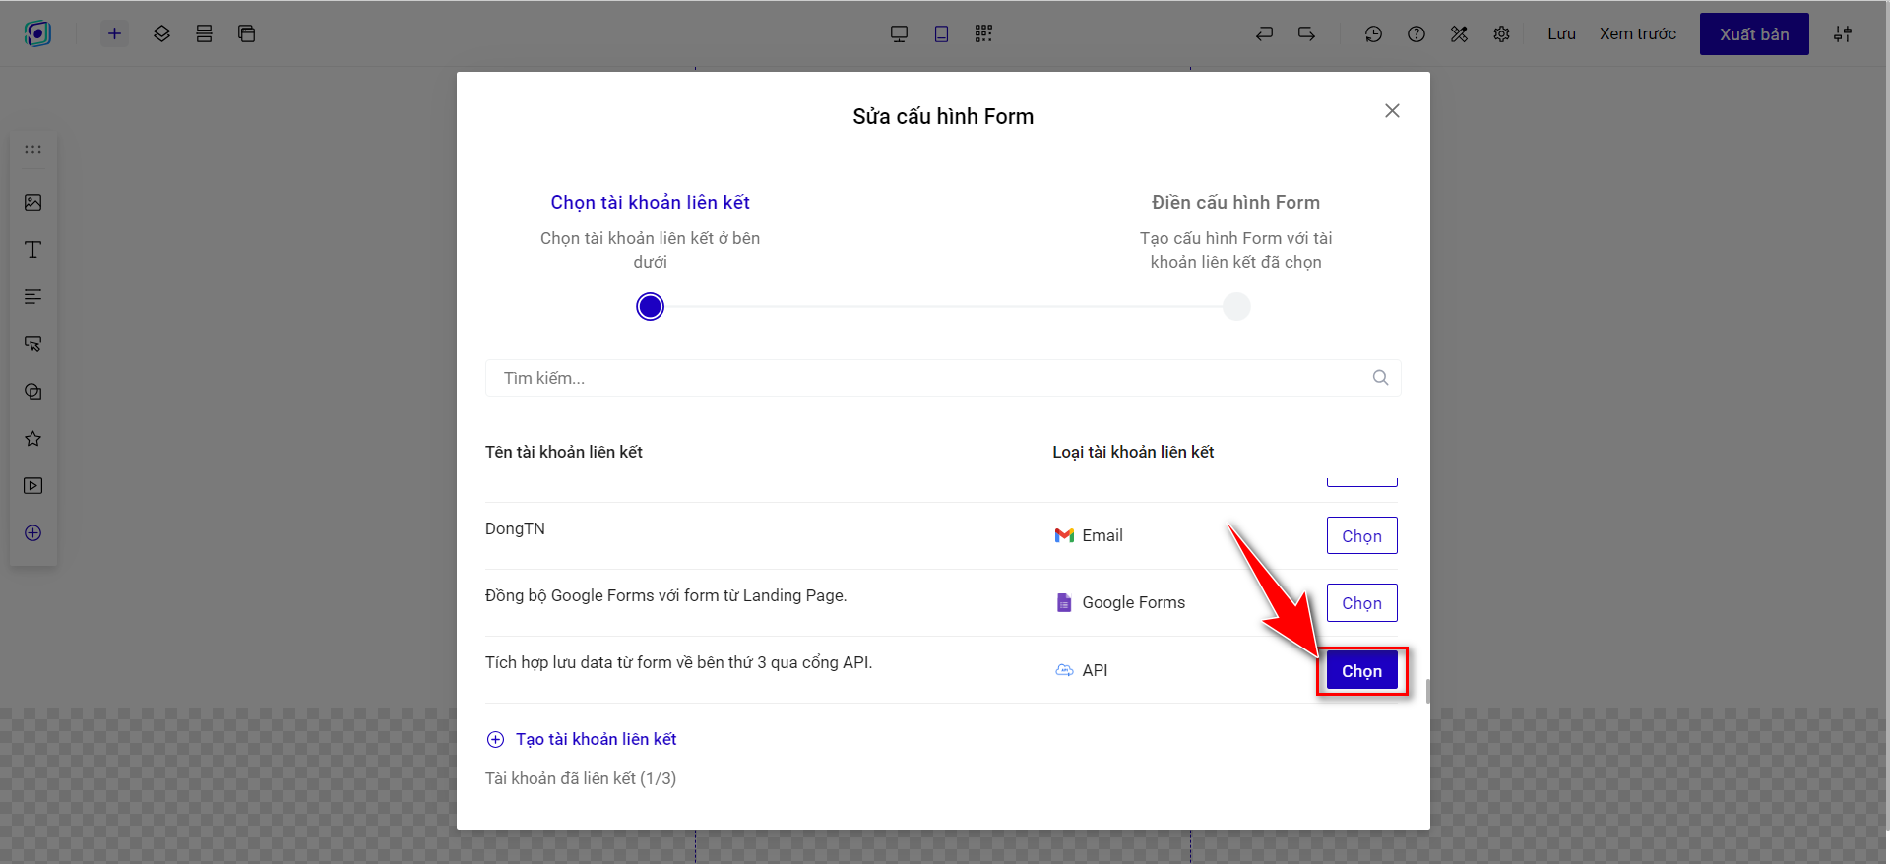Switch to tablet/mobile view icon
The width and height of the screenshot is (1890, 864).
tap(941, 33)
